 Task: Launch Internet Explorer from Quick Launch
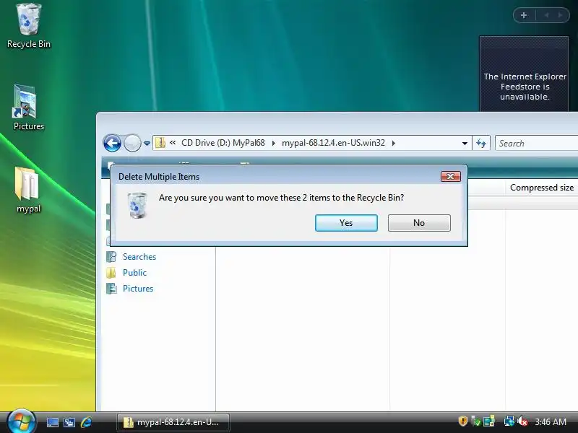86,422
